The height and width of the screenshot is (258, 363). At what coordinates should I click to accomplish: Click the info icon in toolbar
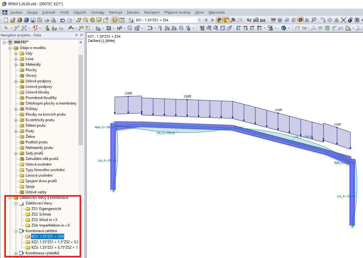click(350, 20)
